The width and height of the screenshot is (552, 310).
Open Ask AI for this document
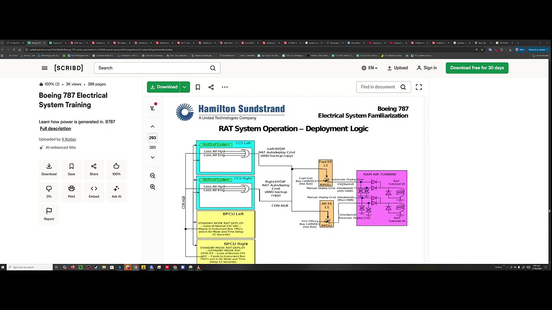pyautogui.click(x=116, y=192)
